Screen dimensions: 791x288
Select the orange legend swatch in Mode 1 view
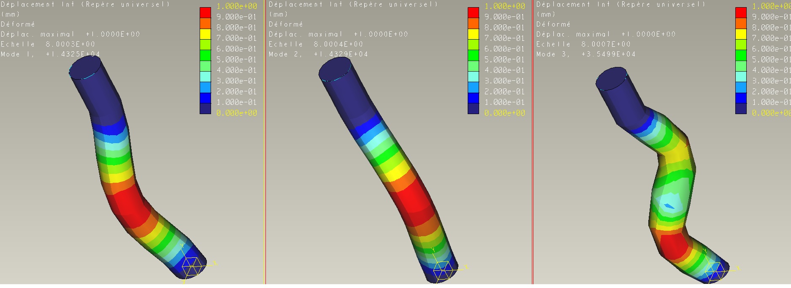pyautogui.click(x=205, y=24)
